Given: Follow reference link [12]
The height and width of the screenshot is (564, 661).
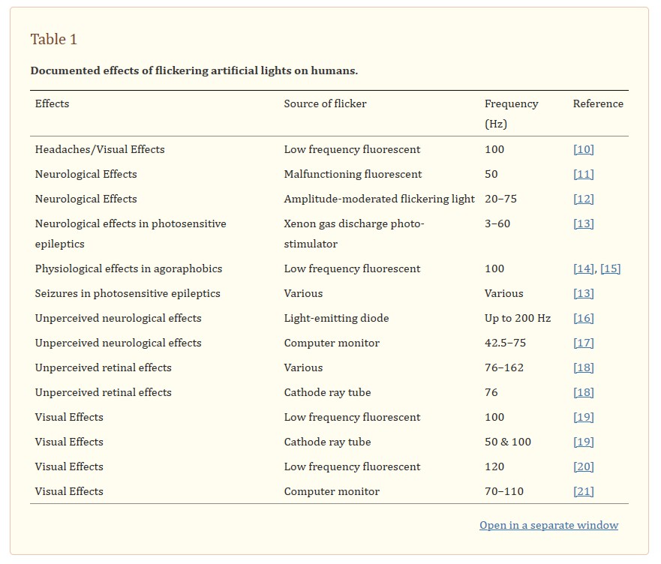Looking at the screenshot, I should pos(584,199).
